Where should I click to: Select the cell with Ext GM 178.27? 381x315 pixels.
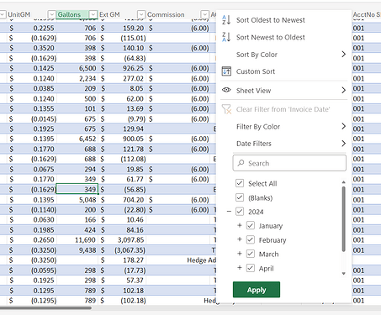coord(122,260)
